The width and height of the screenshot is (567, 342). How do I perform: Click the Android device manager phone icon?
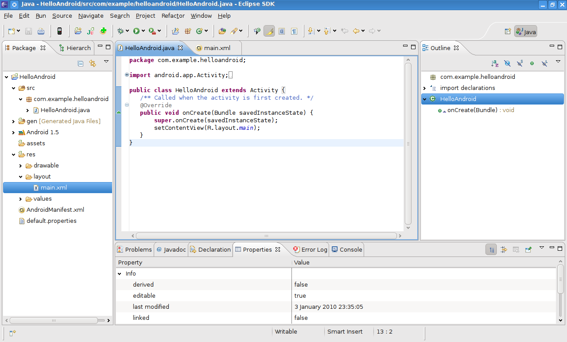pyautogui.click(x=59, y=31)
